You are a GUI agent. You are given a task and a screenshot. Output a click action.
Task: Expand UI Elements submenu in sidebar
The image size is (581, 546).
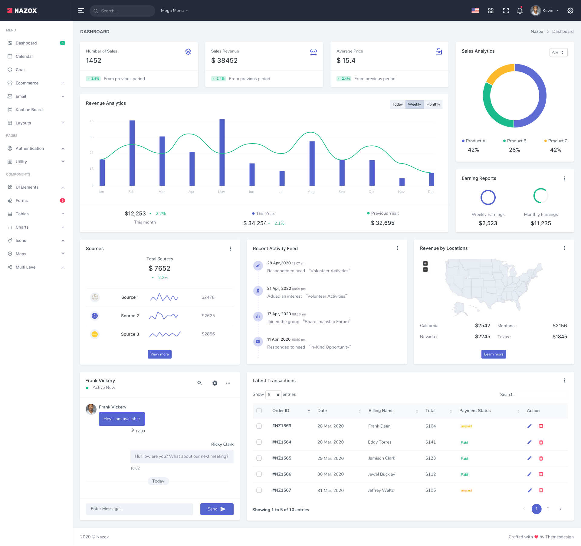point(36,187)
